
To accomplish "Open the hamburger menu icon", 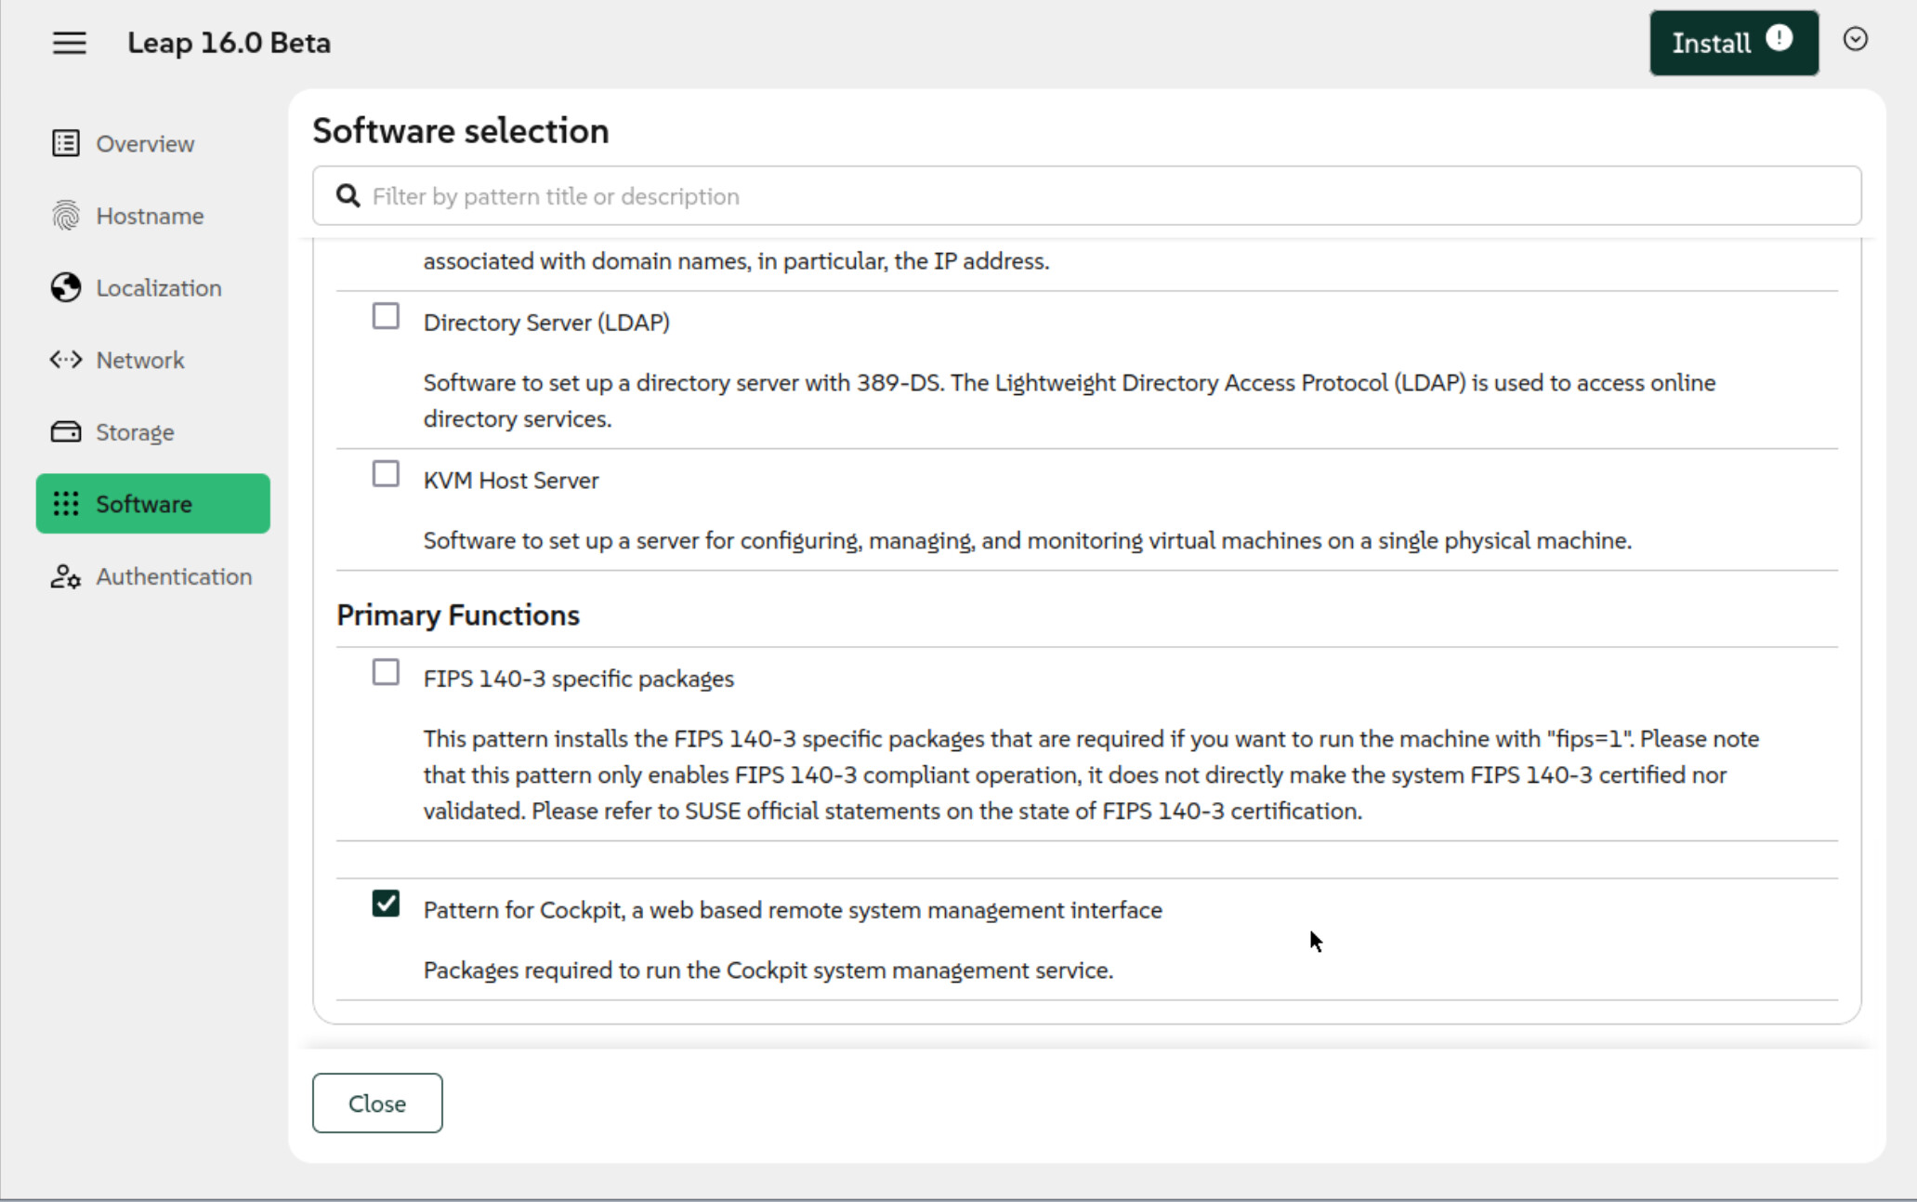I will pyautogui.click(x=69, y=43).
